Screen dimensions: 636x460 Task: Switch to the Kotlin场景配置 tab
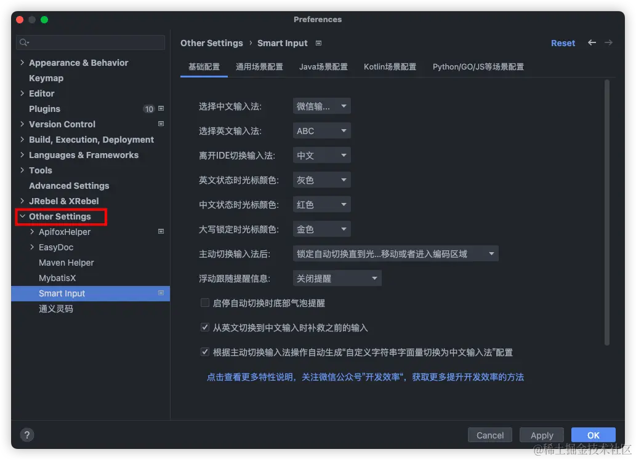[390, 67]
